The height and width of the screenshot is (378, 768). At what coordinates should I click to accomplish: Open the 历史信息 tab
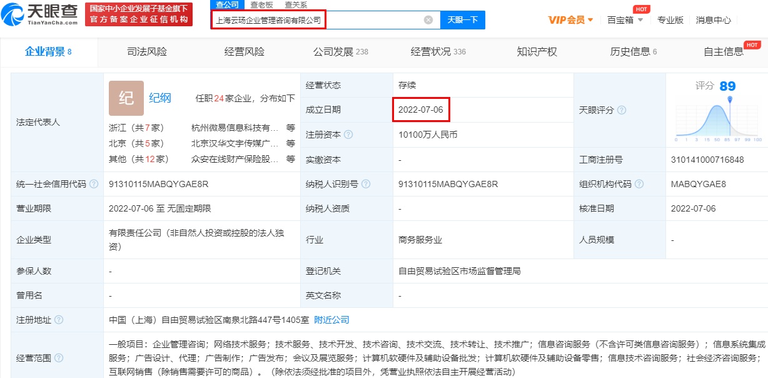[634, 52]
